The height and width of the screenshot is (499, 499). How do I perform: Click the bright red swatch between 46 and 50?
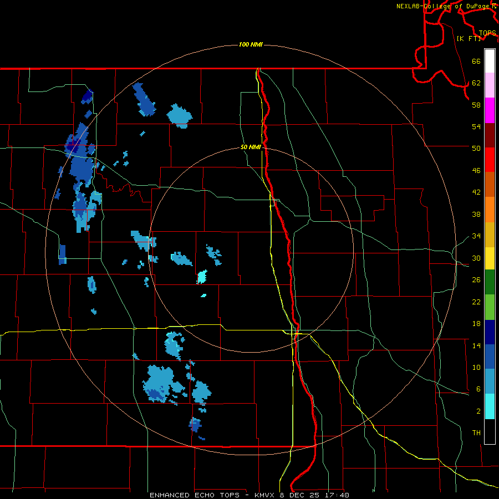pos(490,160)
